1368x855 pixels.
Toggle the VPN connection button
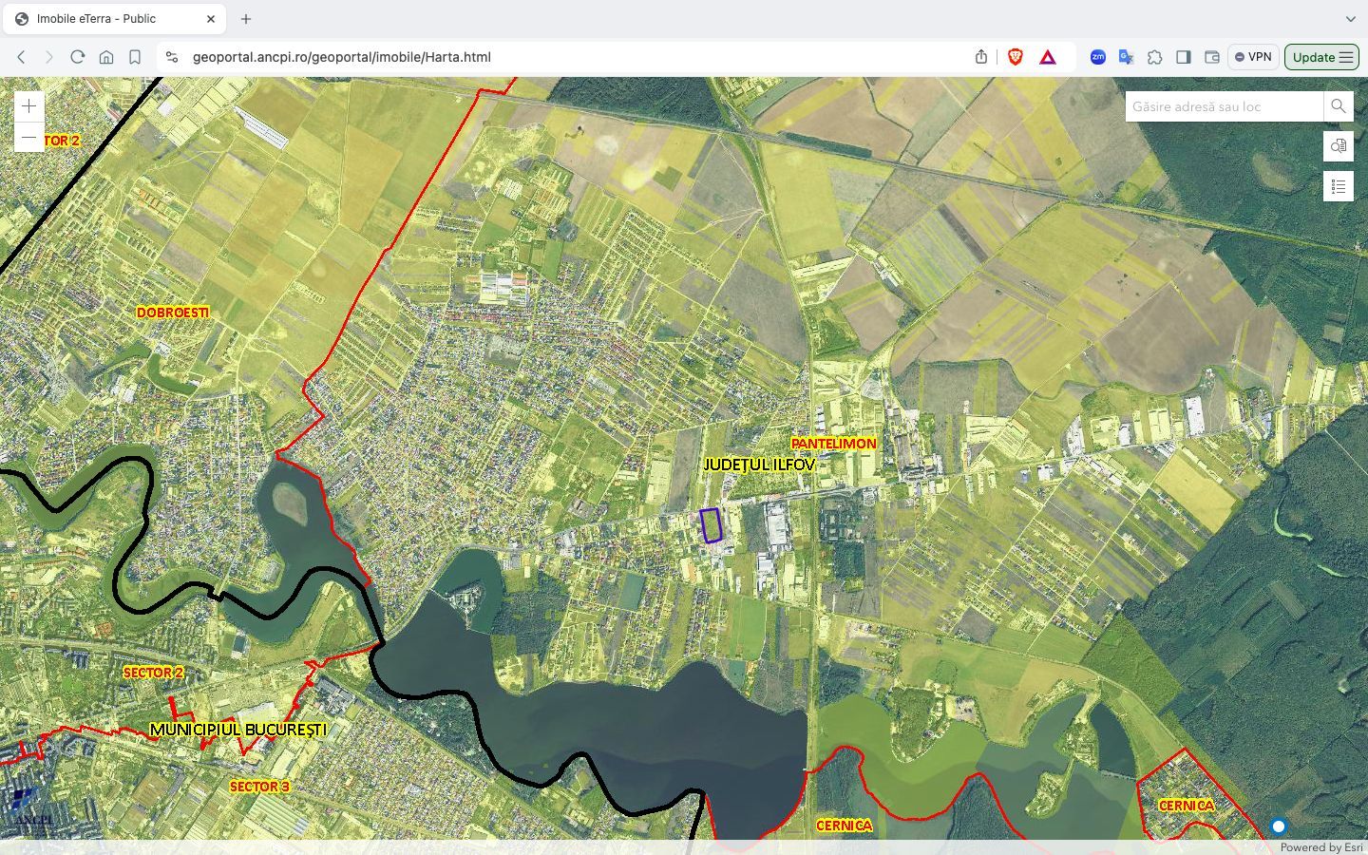click(1253, 57)
